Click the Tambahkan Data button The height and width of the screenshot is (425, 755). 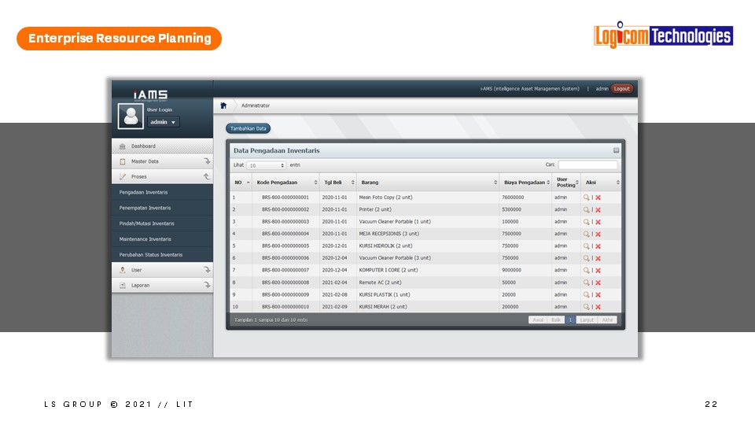tap(249, 128)
